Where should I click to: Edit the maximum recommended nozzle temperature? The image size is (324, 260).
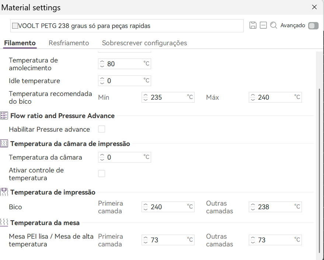275,97
